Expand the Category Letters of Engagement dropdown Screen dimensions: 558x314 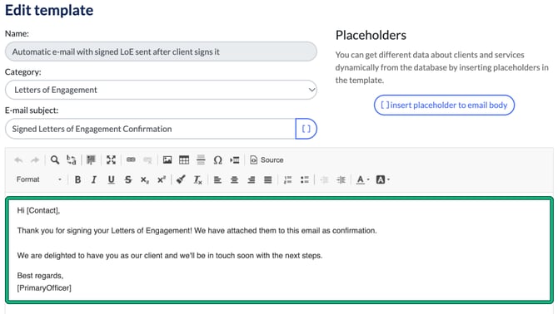161,90
